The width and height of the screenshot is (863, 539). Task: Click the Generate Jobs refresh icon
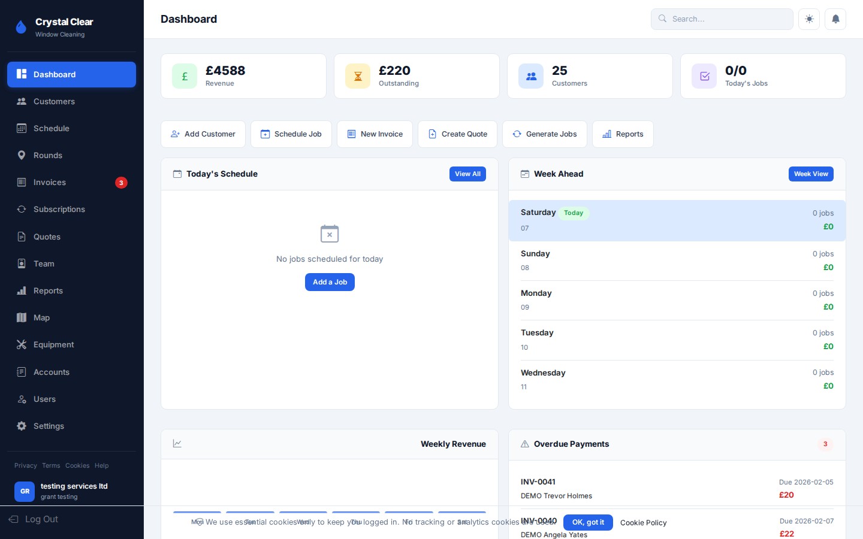click(x=517, y=134)
